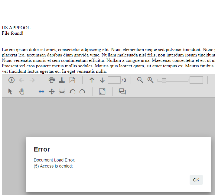Activate the hand pan tool
Screen dimensions: 215x195
tap(22, 91)
